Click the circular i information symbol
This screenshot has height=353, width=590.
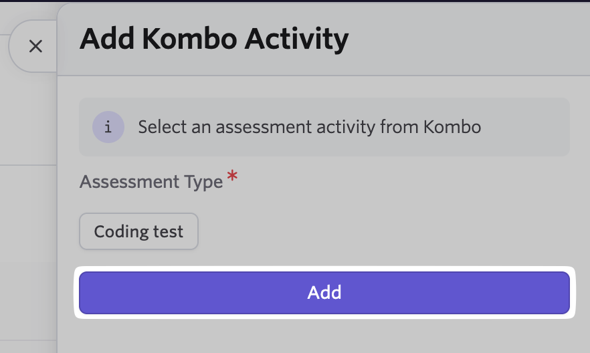pyautogui.click(x=108, y=127)
